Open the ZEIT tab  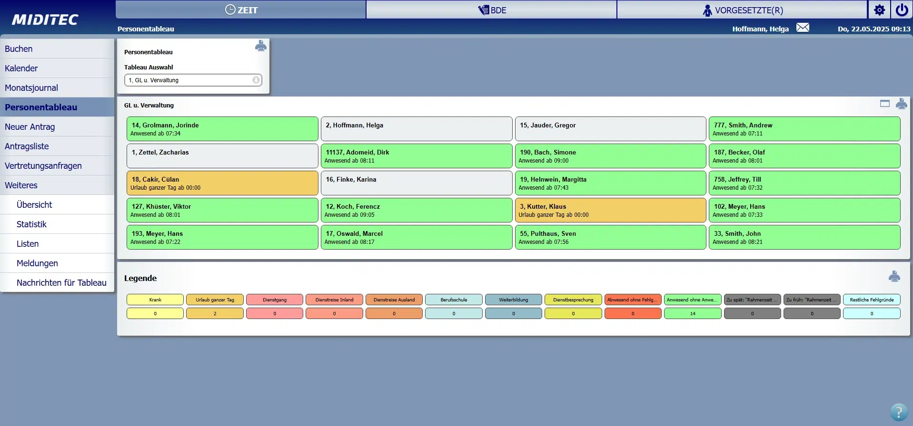241,10
